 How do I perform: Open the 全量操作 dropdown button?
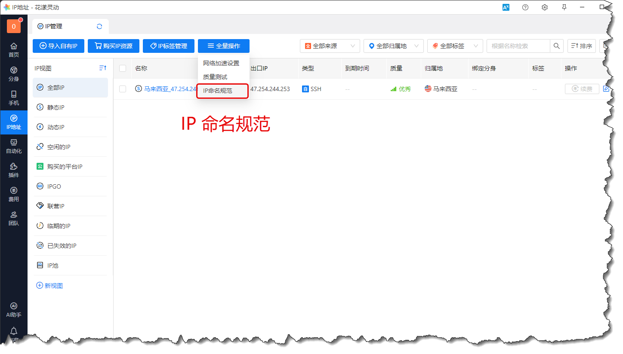point(224,46)
